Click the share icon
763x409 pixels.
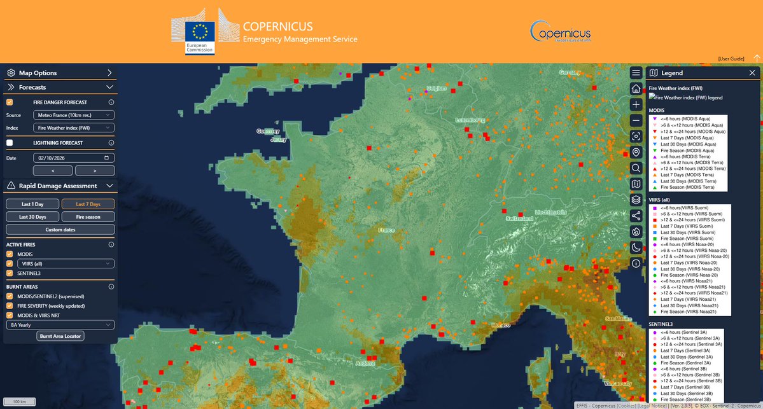pyautogui.click(x=636, y=216)
